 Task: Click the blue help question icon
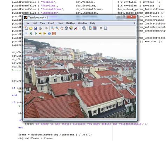[49, 34]
